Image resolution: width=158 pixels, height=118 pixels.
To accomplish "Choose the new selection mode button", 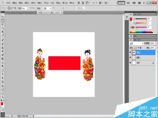I will point(9,8).
